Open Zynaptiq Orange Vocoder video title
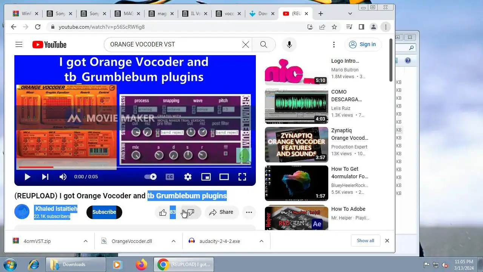The width and height of the screenshot is (483, 272). 350,134
